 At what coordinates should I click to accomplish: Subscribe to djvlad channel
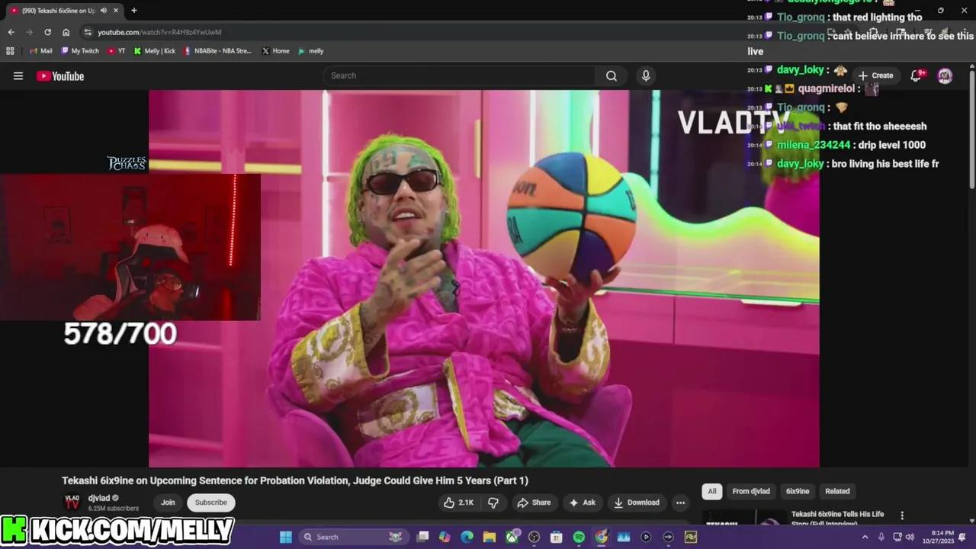pos(211,502)
